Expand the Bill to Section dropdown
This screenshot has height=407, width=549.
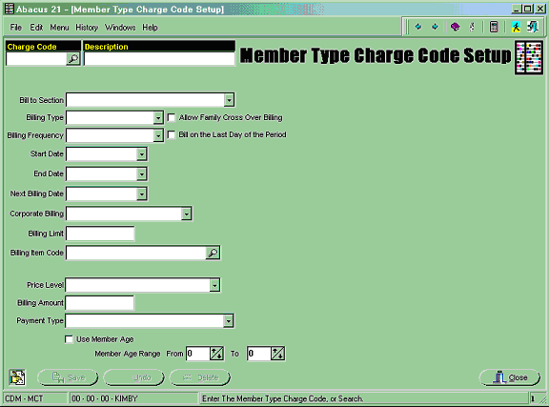coord(229,100)
